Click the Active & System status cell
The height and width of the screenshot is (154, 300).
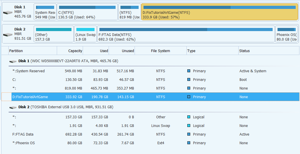click(x=253, y=71)
